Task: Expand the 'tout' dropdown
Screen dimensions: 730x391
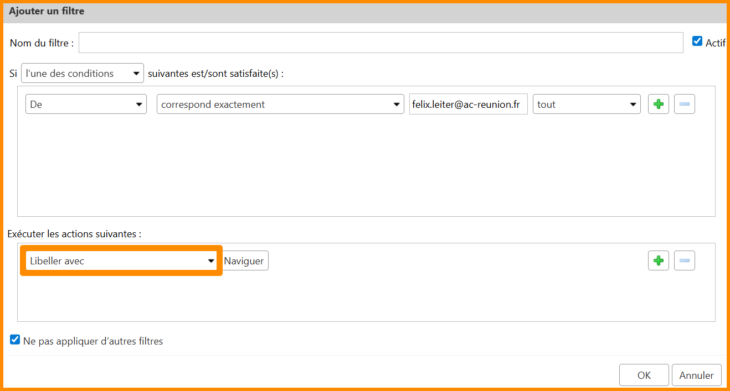Action: pyautogui.click(x=586, y=105)
